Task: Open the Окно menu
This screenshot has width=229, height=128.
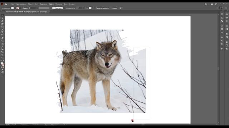Action: [x=65, y=4]
